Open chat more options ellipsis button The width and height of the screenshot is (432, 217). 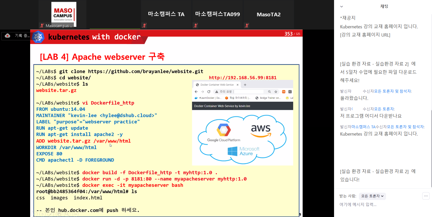(426, 196)
